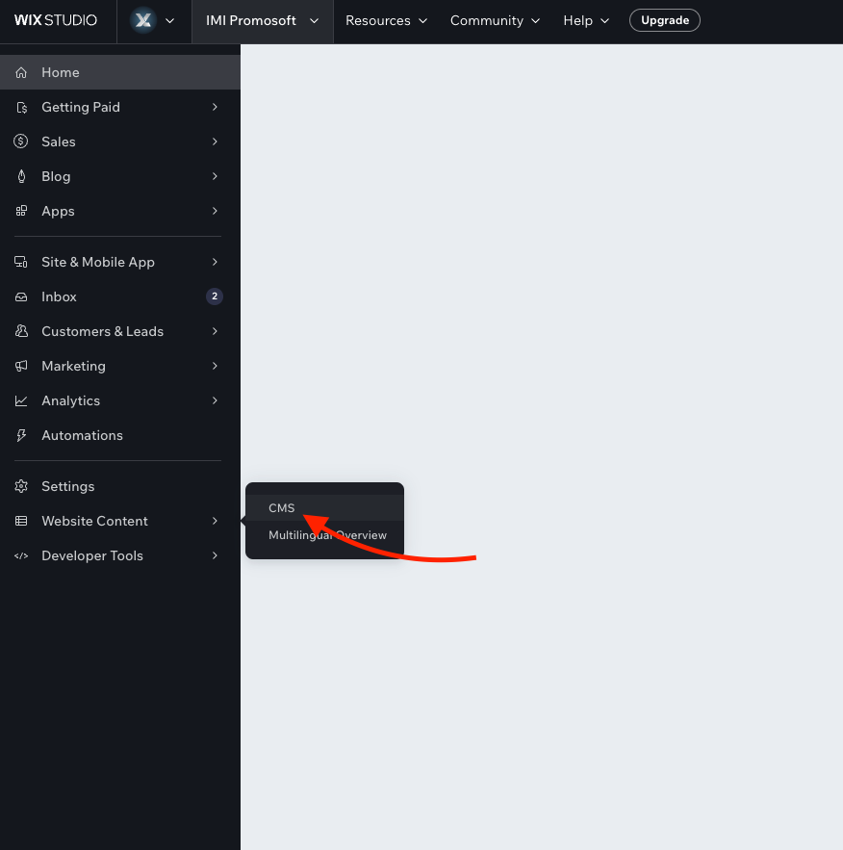Viewport: 843px width, 850px height.
Task: Open the Marketing section
Action: [x=120, y=366]
